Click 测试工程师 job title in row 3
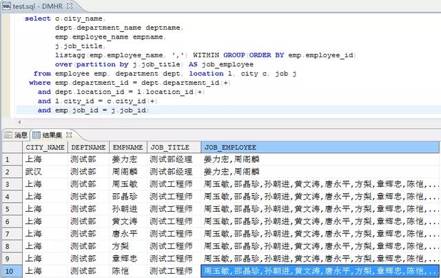This screenshot has height=278, width=441. point(174,184)
